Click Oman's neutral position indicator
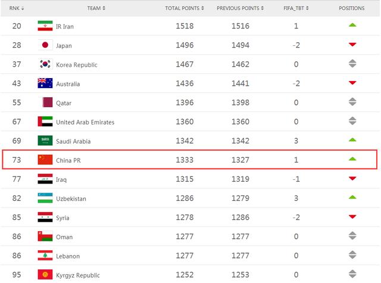Image resolution: width=381 pixels, height=283 pixels. click(x=352, y=237)
